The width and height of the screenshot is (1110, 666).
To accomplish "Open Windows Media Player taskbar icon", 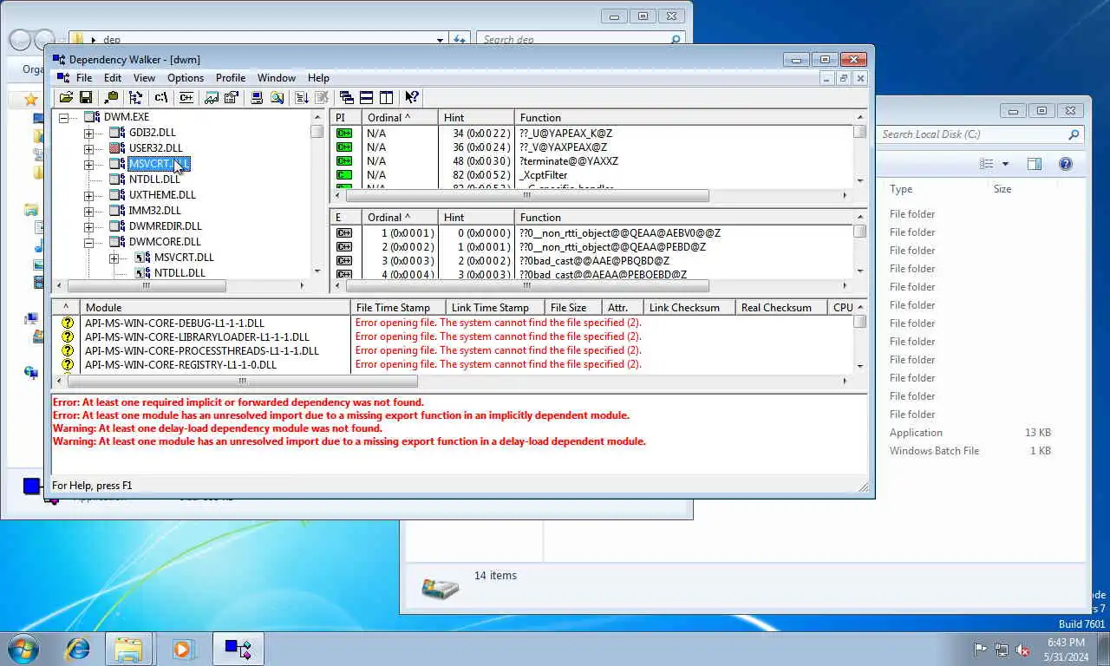I will click(182, 649).
